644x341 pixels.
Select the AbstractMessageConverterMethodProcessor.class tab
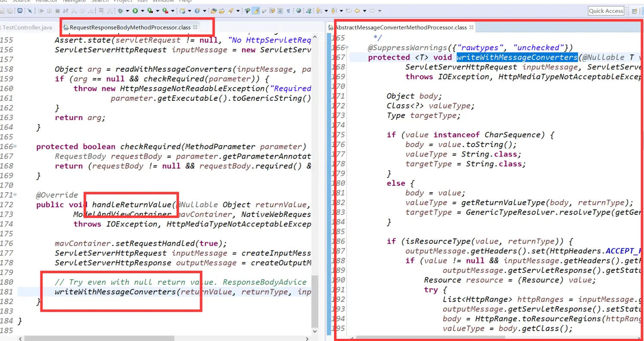(401, 27)
